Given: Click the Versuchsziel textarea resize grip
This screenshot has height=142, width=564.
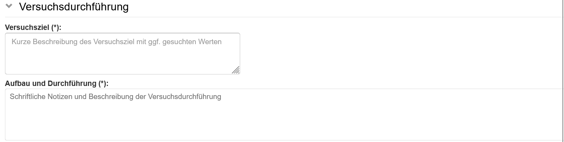Looking at the screenshot, I should click(236, 70).
